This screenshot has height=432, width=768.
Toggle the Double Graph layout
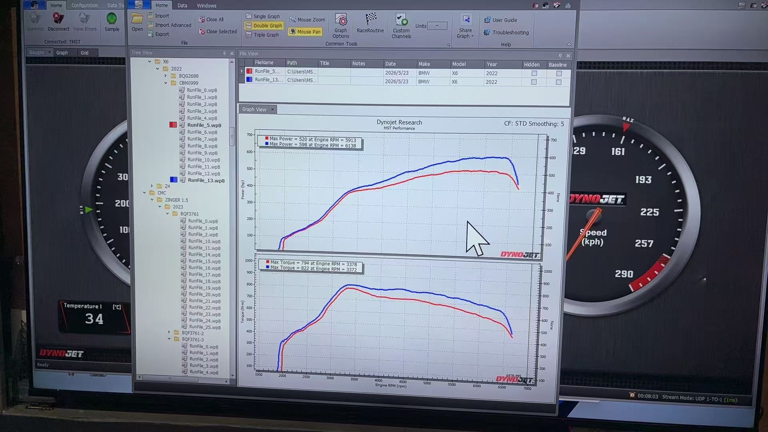coord(264,26)
